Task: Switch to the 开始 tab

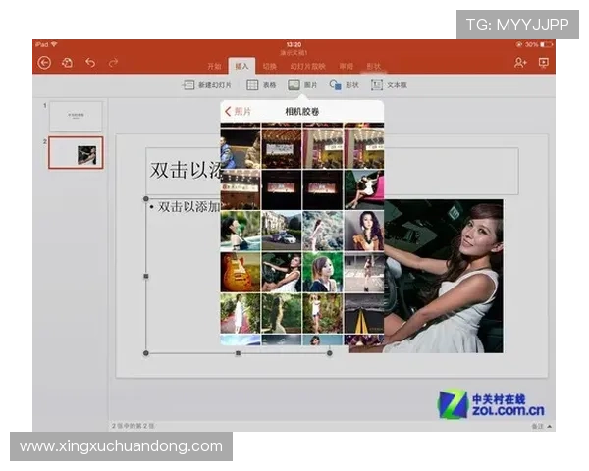Action: click(214, 66)
